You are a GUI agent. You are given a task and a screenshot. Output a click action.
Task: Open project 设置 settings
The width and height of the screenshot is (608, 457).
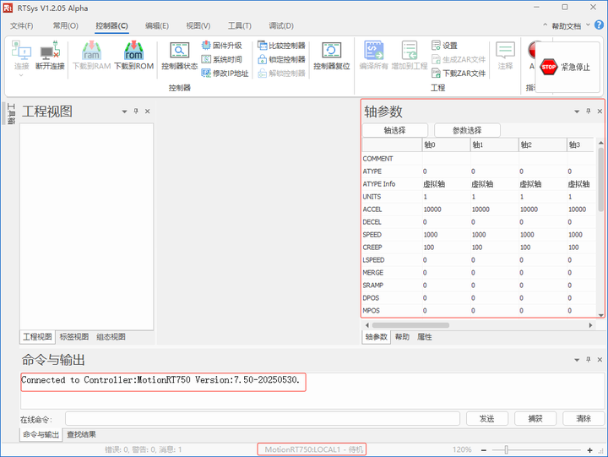pos(445,46)
